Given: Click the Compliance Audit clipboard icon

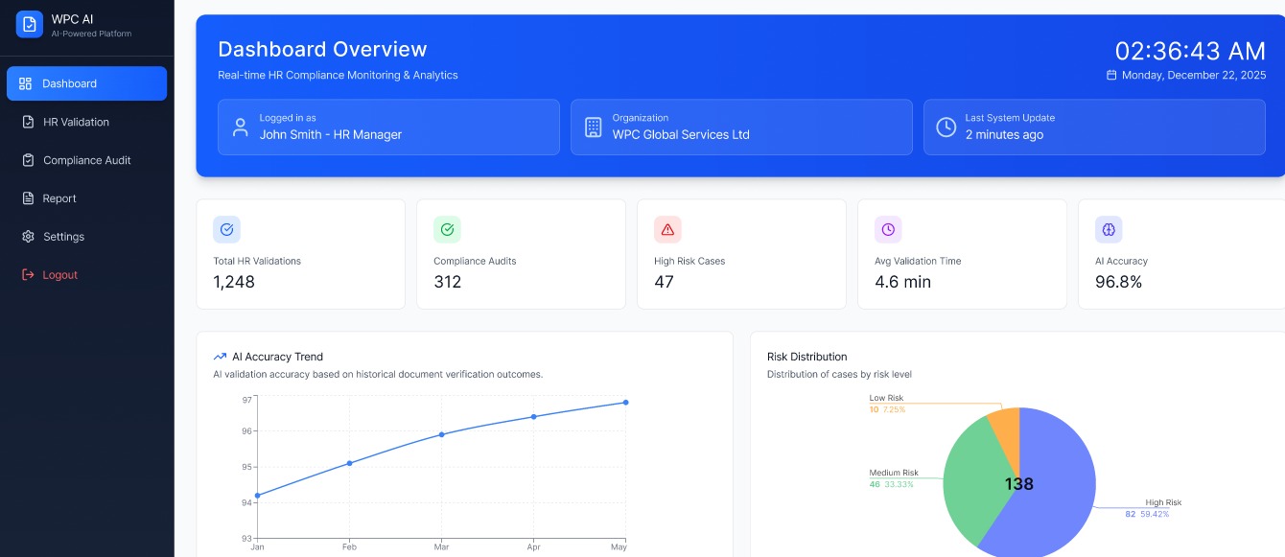Looking at the screenshot, I should click(x=28, y=160).
